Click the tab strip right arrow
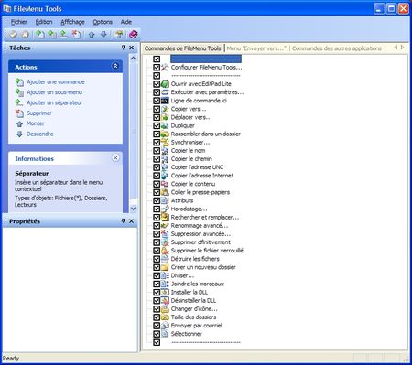Screen dimensions: 412x365 click(403, 48)
